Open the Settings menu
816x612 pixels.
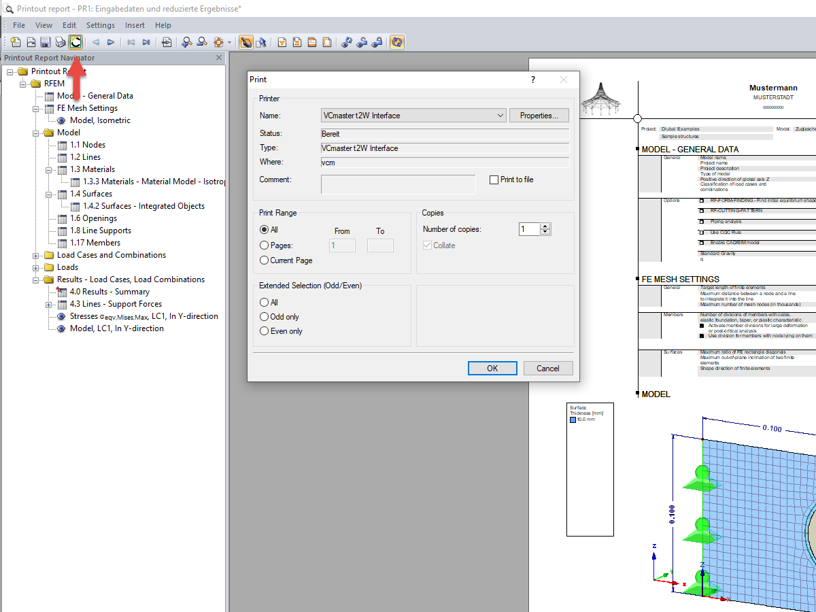tap(100, 25)
